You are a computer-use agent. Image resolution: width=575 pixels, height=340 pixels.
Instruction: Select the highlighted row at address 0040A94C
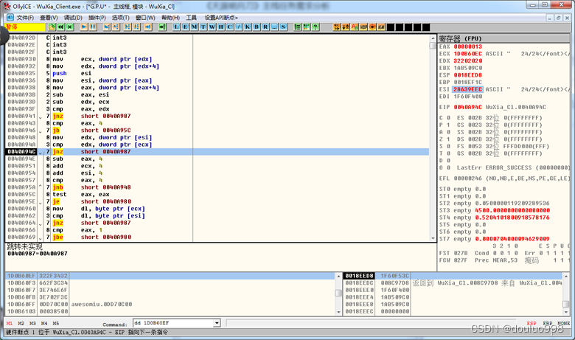coord(217,152)
